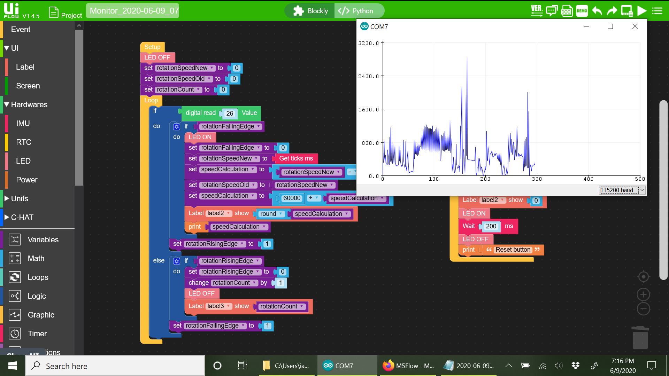Click the undo arrow icon
669x376 pixels.
pos(597,11)
